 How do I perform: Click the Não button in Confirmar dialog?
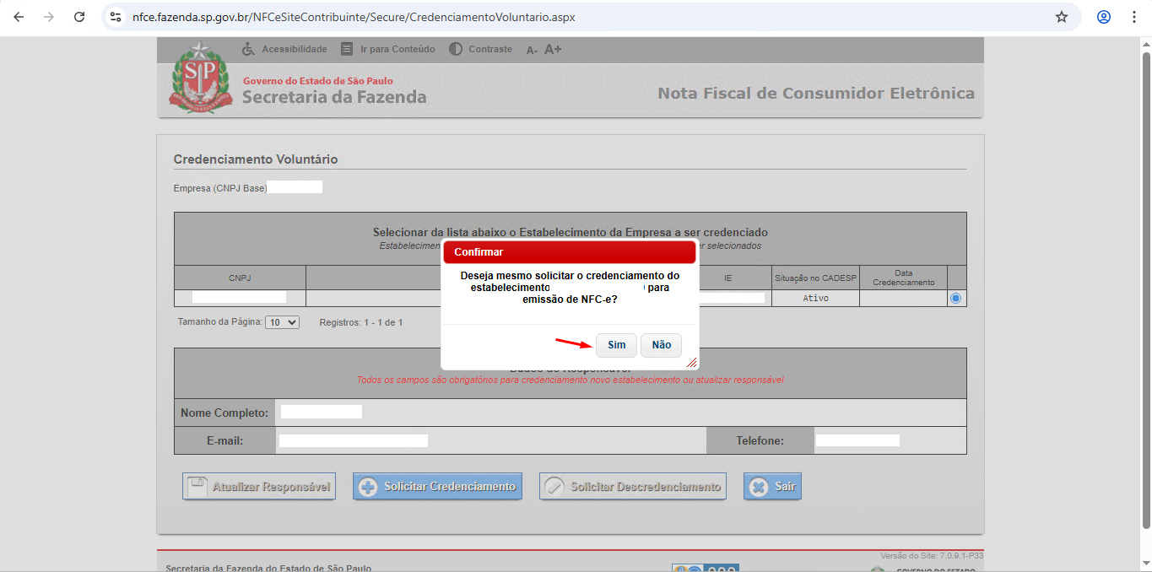point(661,345)
